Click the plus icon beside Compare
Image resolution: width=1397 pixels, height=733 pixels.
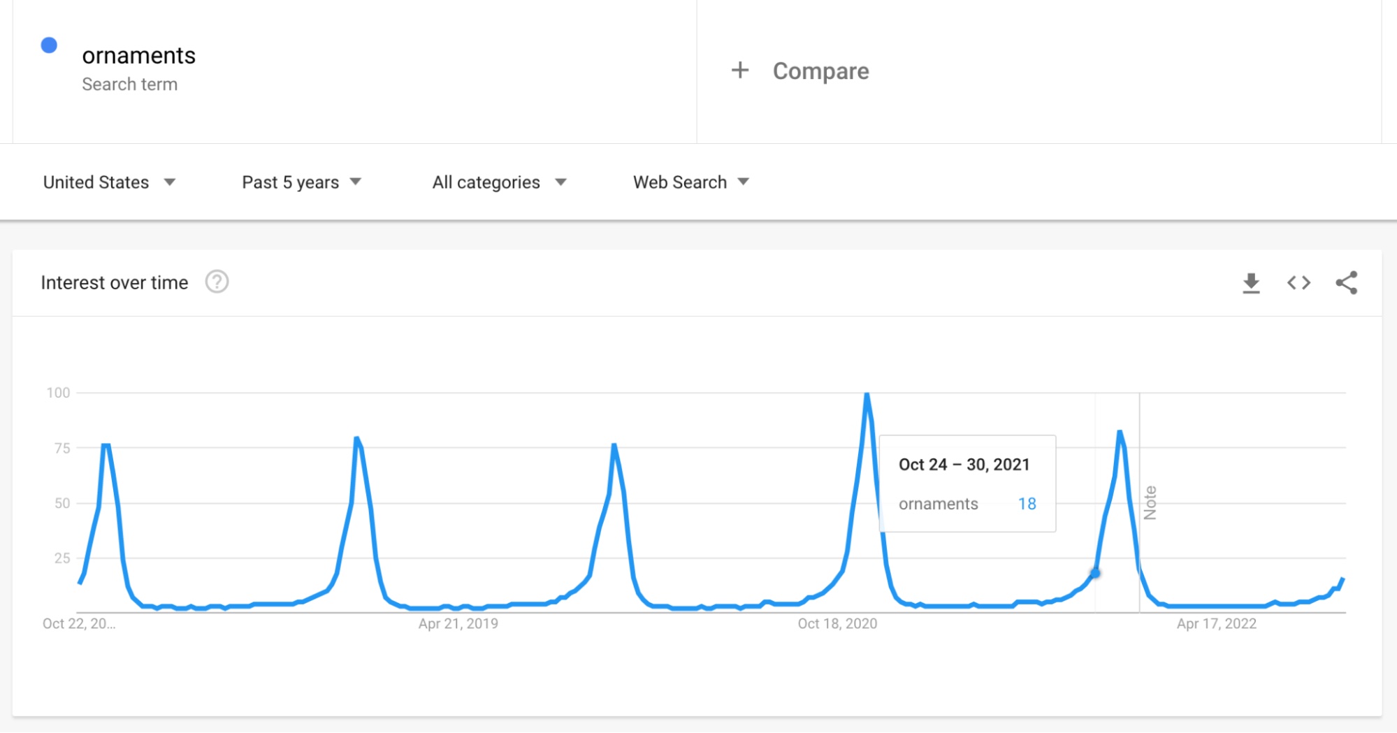[x=740, y=71]
